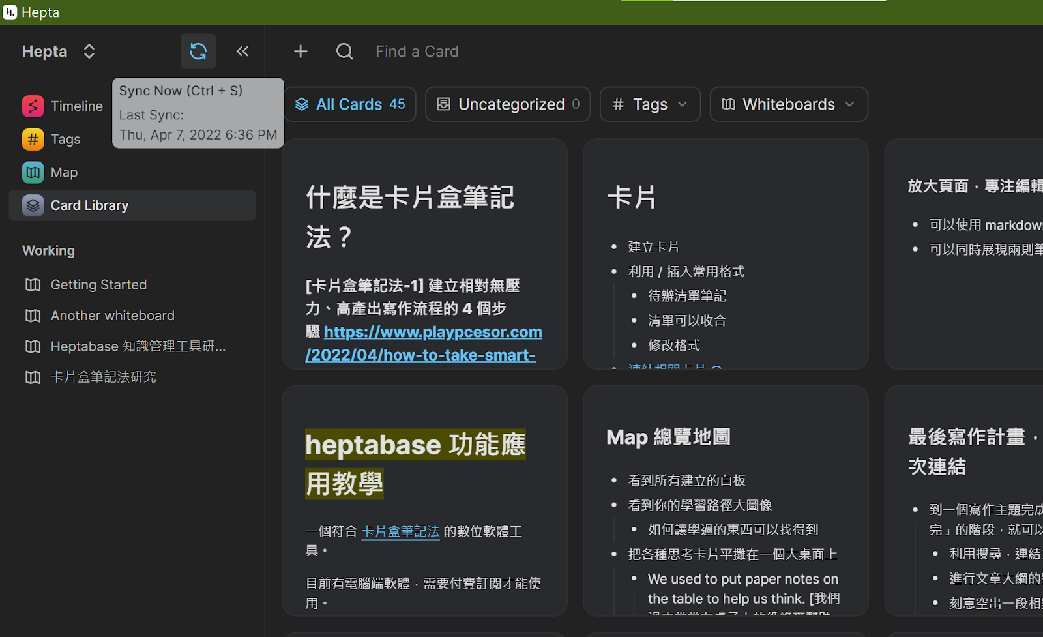Click the Uncategorized inbox icon

click(444, 104)
